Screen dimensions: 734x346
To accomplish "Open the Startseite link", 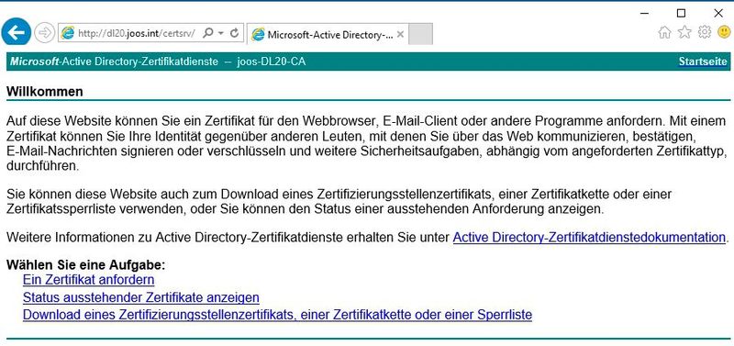I will [703, 61].
